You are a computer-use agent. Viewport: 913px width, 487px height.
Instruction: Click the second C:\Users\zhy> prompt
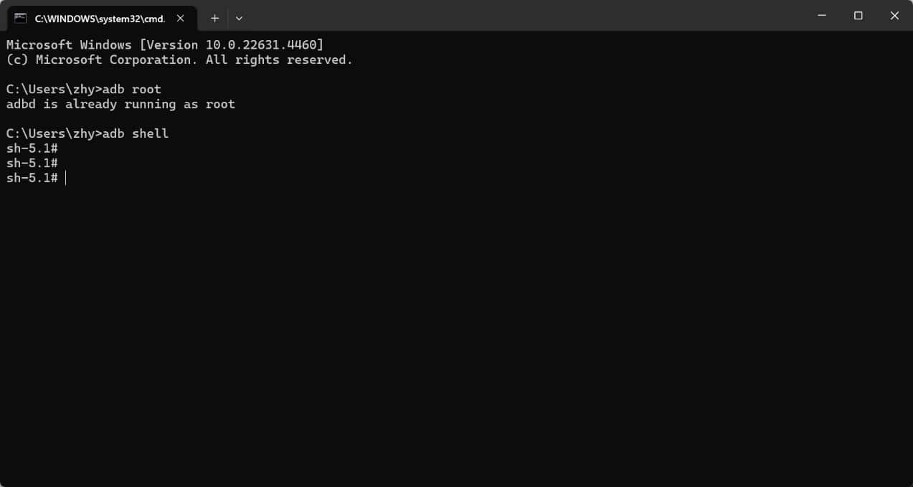[x=54, y=134]
